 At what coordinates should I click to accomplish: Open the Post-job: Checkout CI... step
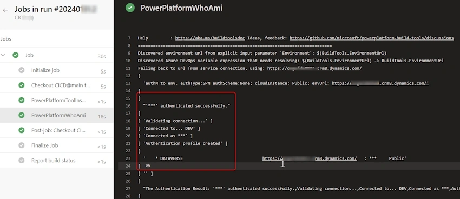click(57, 130)
